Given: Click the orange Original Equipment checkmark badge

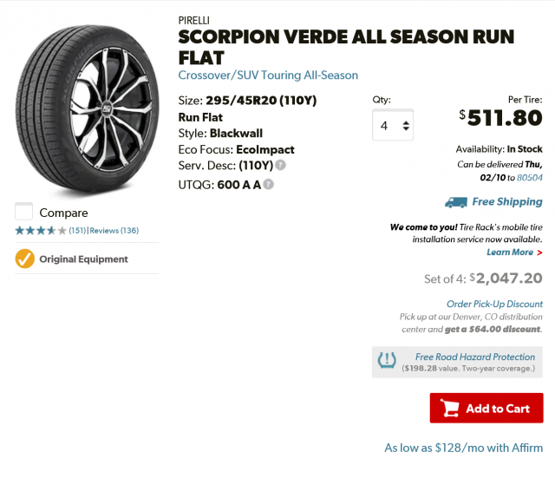Looking at the screenshot, I should pos(25,259).
